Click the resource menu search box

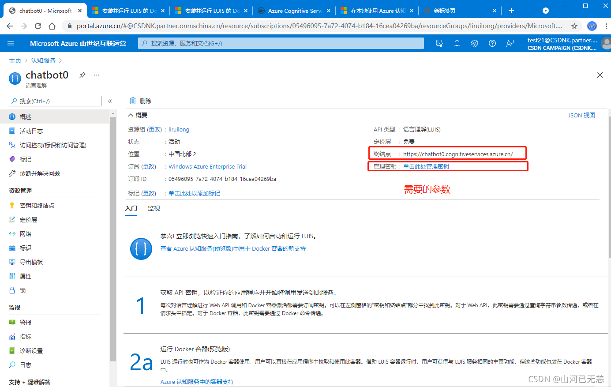55,101
